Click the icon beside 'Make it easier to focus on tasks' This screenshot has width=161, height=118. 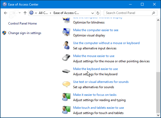[66, 97]
